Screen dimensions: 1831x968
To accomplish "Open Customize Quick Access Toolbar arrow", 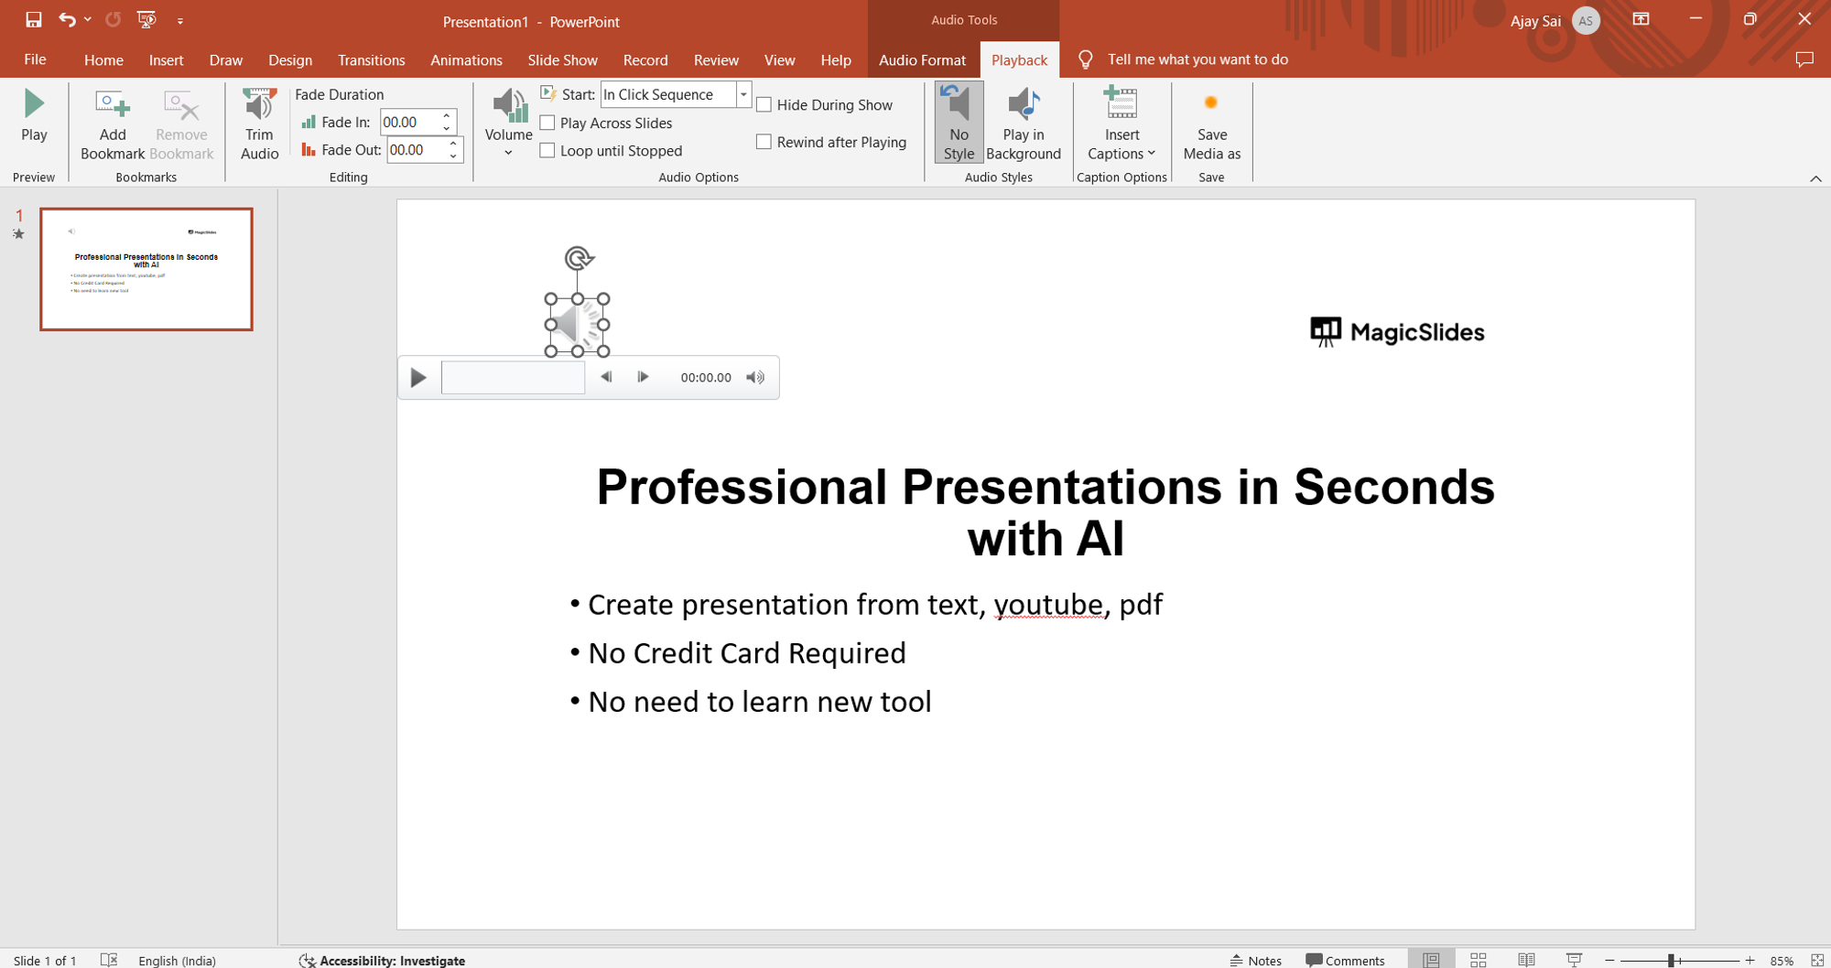I will click(x=180, y=20).
